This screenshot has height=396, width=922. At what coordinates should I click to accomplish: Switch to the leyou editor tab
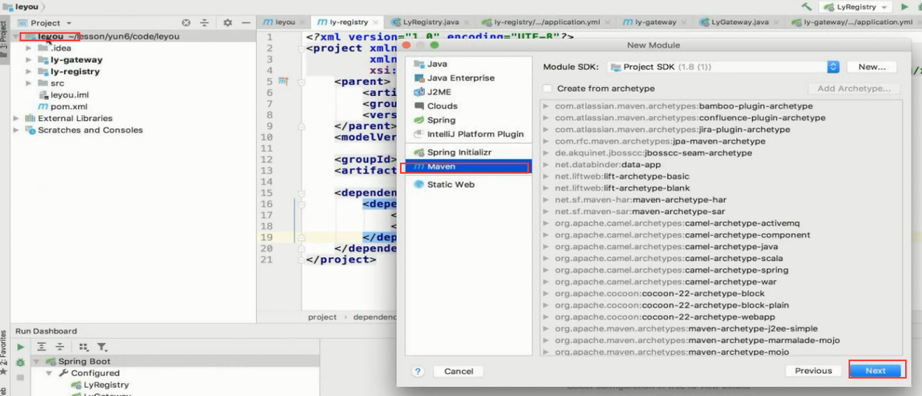285,22
